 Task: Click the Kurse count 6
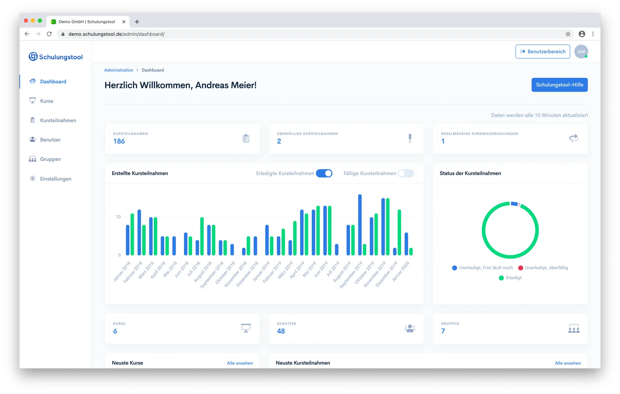tap(115, 331)
